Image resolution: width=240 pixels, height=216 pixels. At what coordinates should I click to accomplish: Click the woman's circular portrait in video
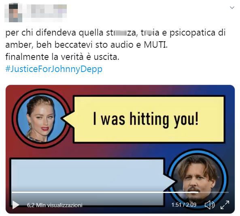(x=41, y=119)
